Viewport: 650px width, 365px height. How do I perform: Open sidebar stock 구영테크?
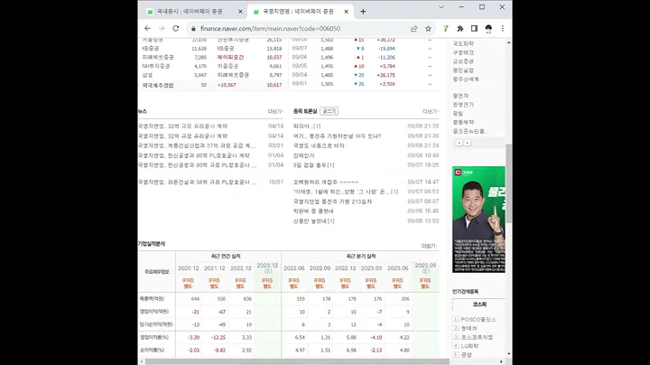coord(463,52)
